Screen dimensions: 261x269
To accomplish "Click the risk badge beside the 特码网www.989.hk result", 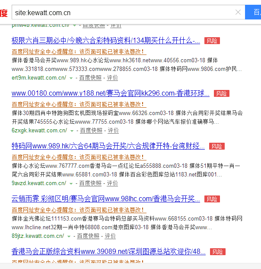I will (216, 146).
